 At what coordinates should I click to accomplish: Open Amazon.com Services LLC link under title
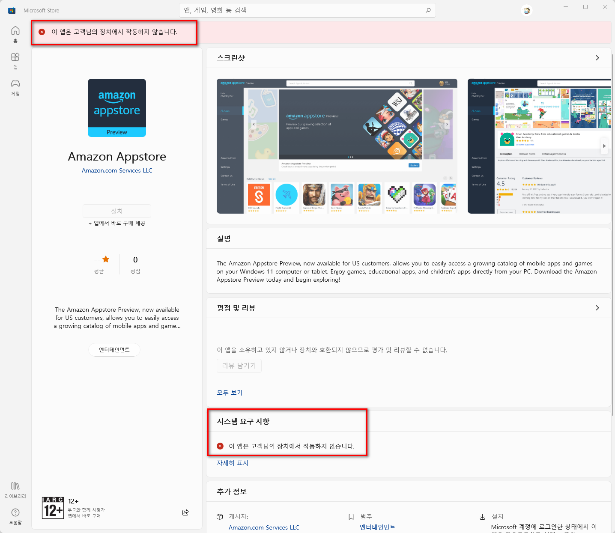click(117, 170)
